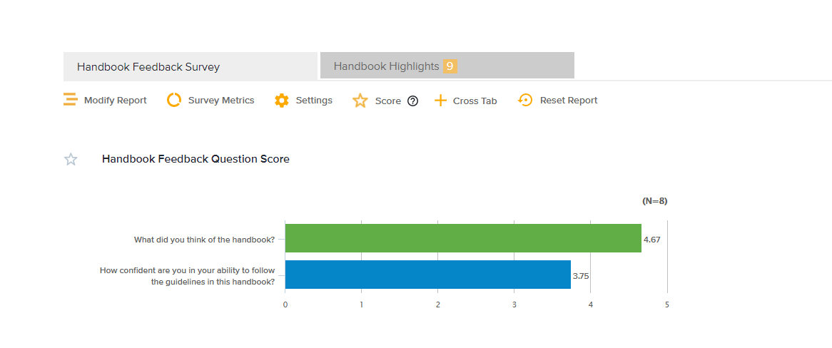The width and height of the screenshot is (832, 348).
Task: Click the Modify Report text label
Action: pyautogui.click(x=115, y=101)
